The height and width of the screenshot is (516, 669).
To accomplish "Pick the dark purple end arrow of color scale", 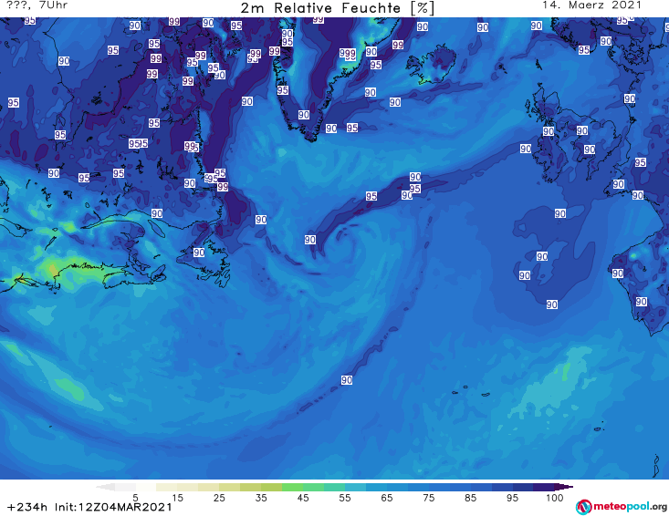I will (x=564, y=487).
